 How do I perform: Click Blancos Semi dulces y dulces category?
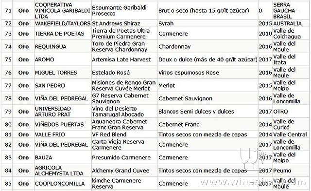tap(196, 112)
